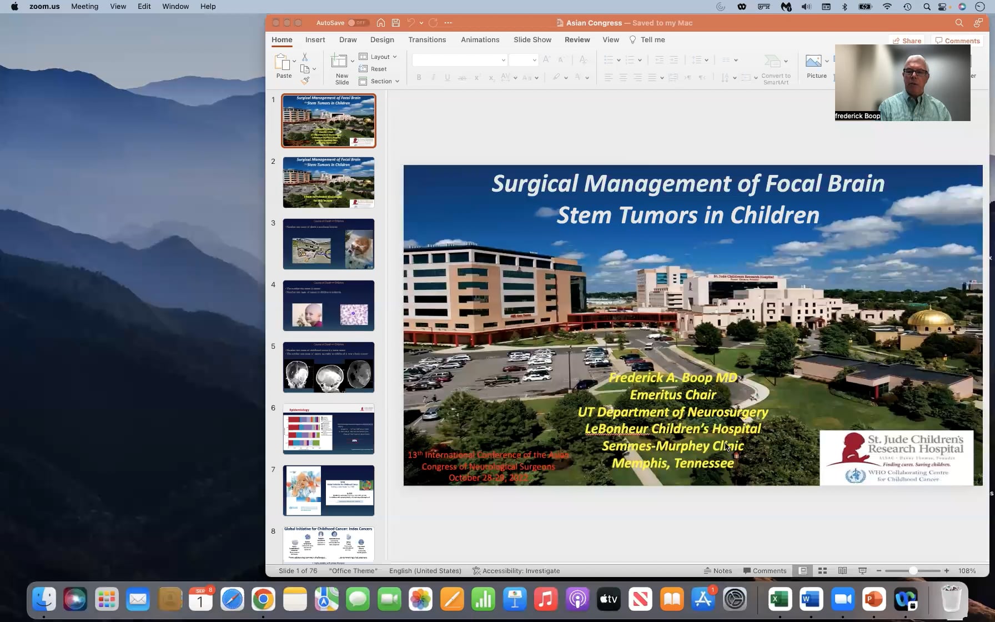
Task: Open Excel in the Dock
Action: coord(780,599)
